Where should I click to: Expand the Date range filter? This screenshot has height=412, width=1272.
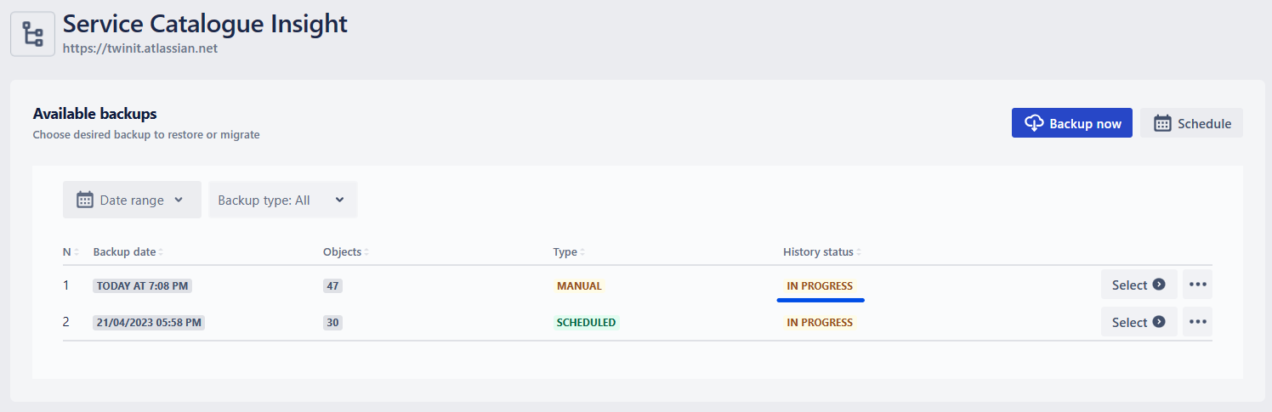click(x=132, y=200)
